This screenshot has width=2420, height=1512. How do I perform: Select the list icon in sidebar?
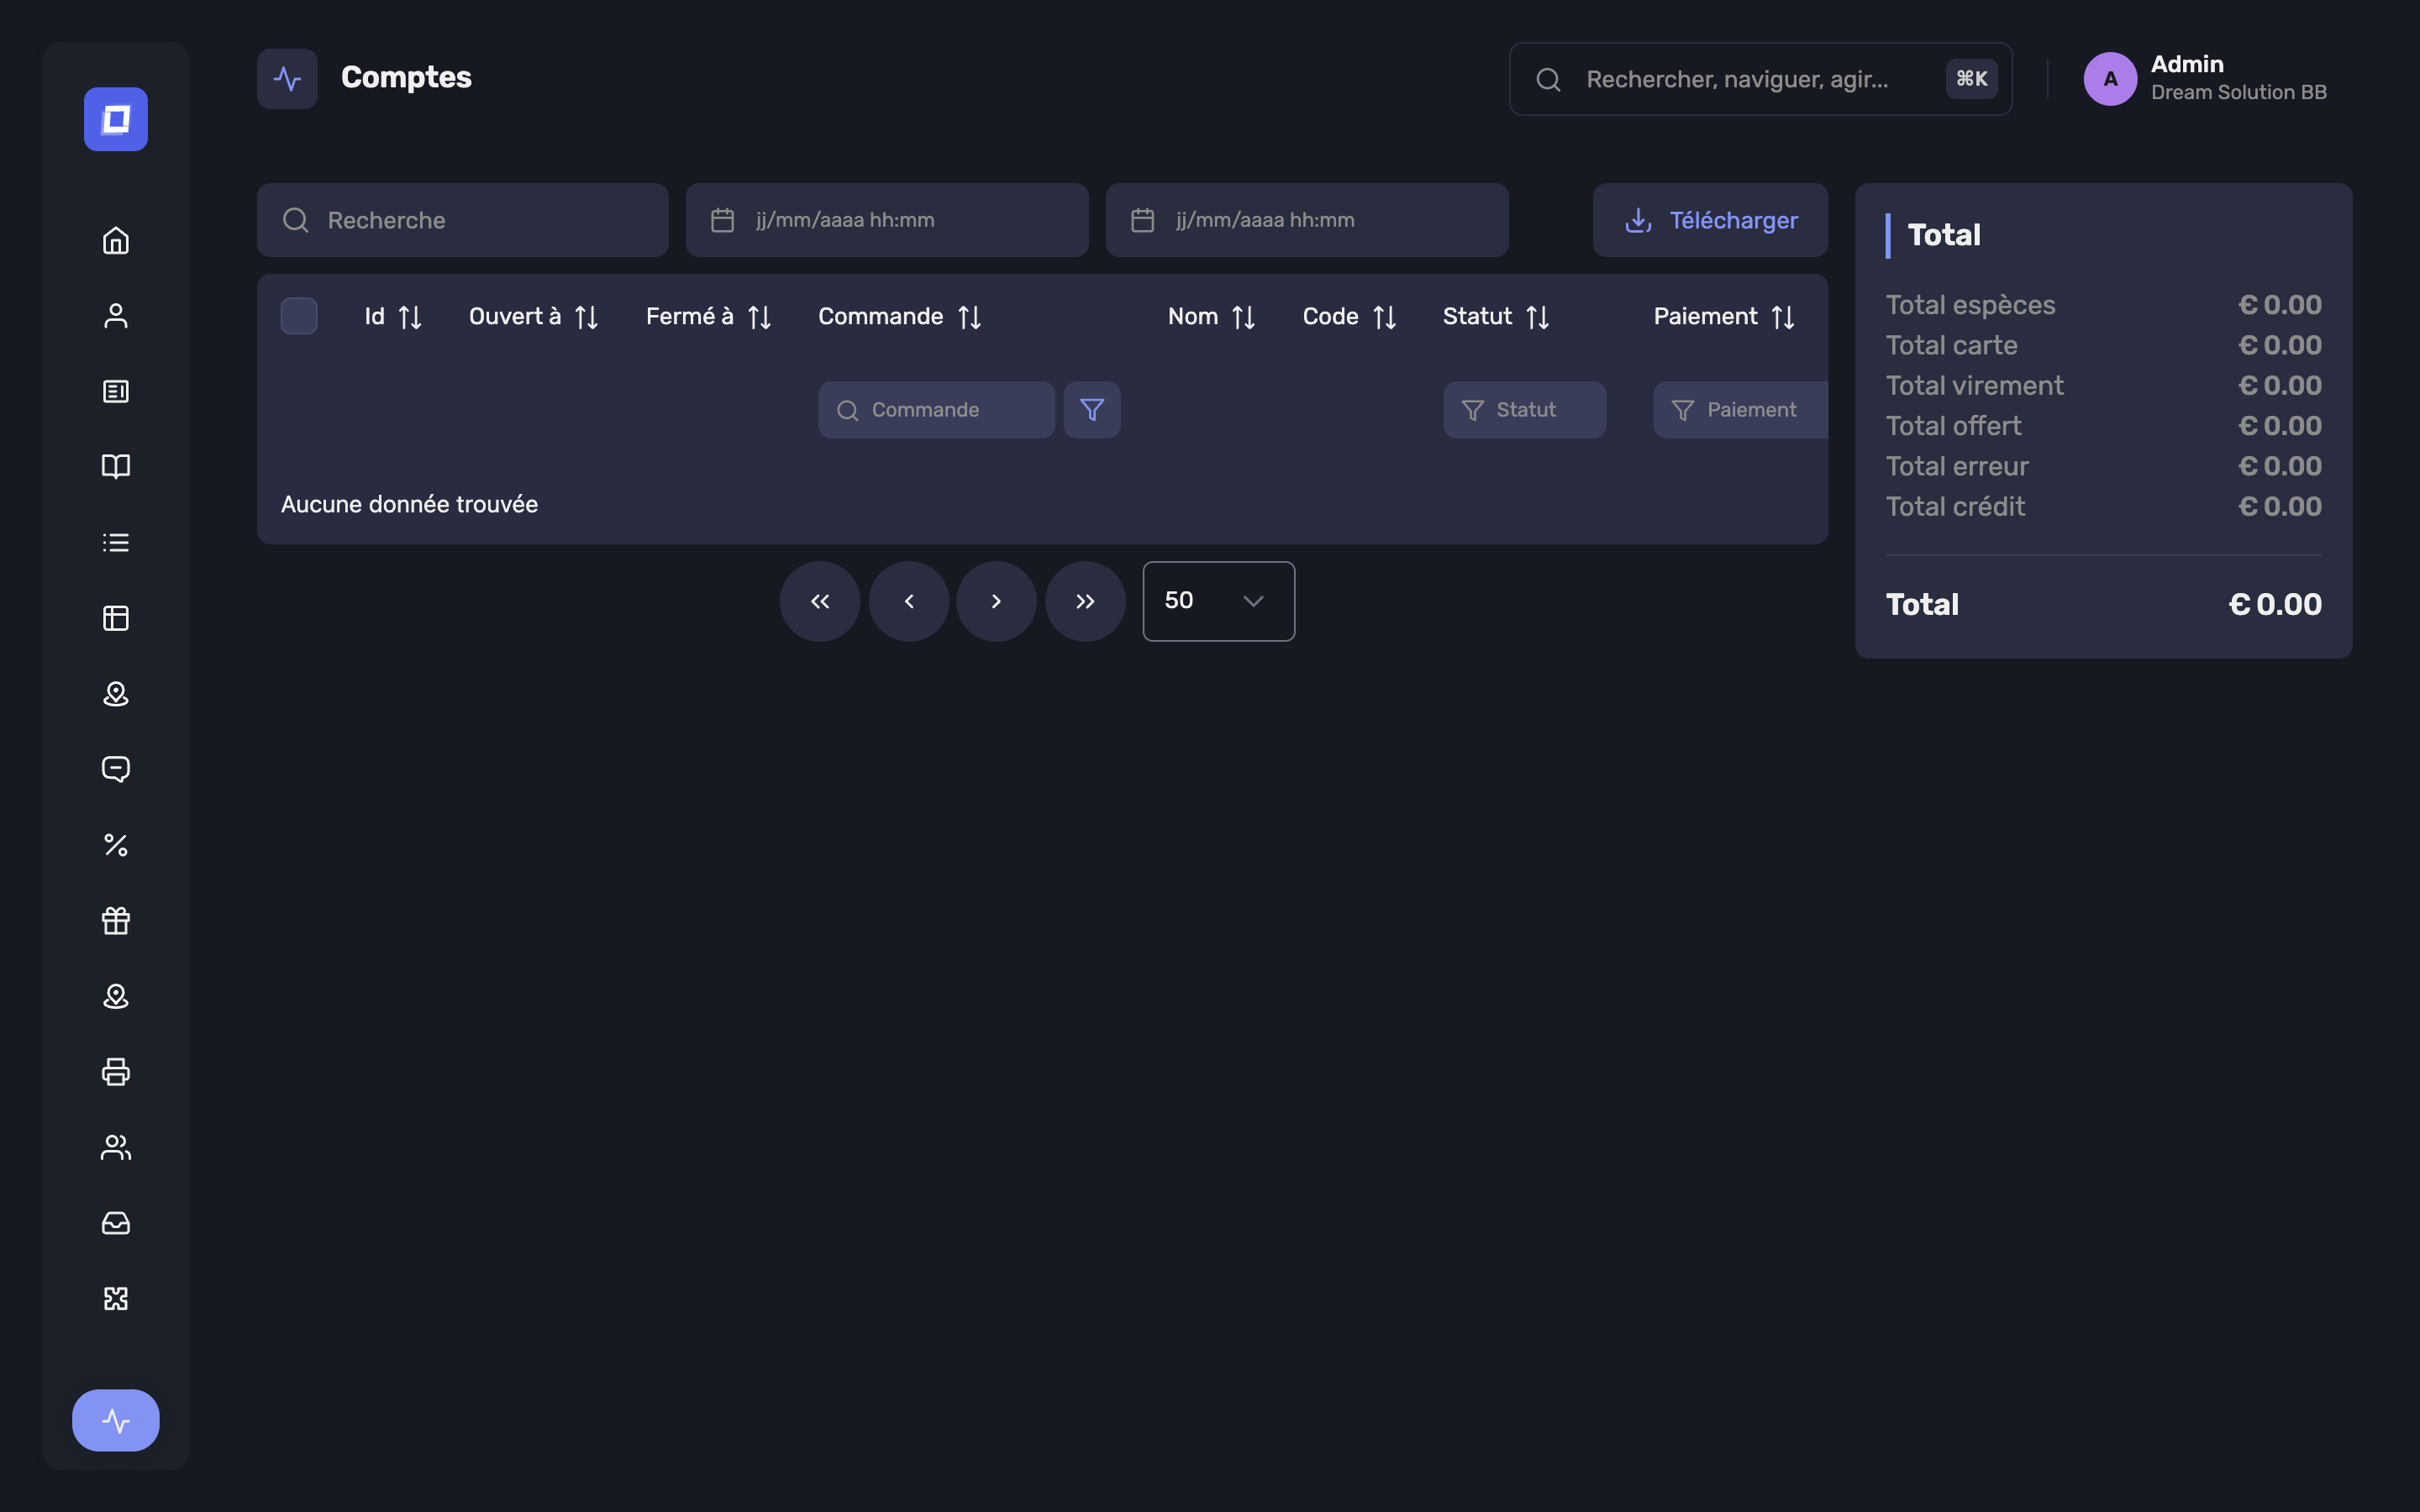pyautogui.click(x=116, y=543)
